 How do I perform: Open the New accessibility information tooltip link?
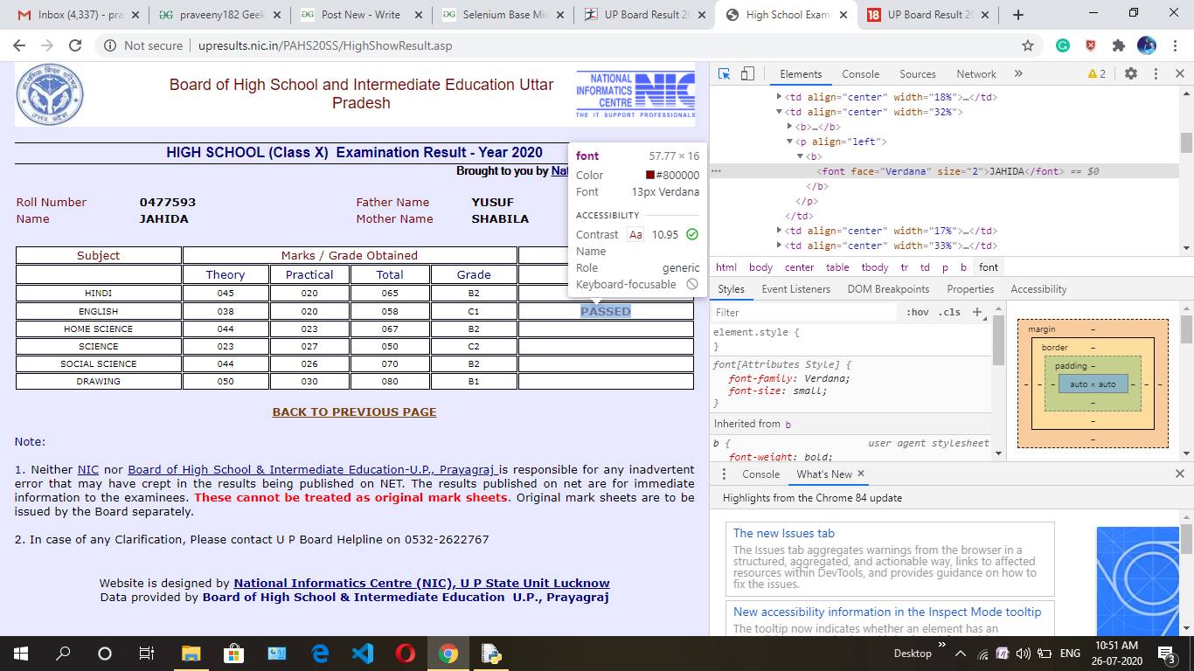[x=887, y=612]
